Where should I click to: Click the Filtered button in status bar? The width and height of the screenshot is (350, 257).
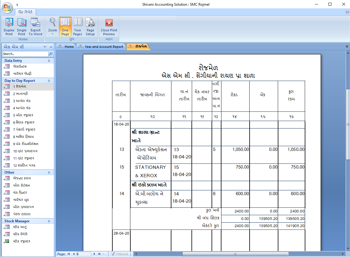pos(120,254)
